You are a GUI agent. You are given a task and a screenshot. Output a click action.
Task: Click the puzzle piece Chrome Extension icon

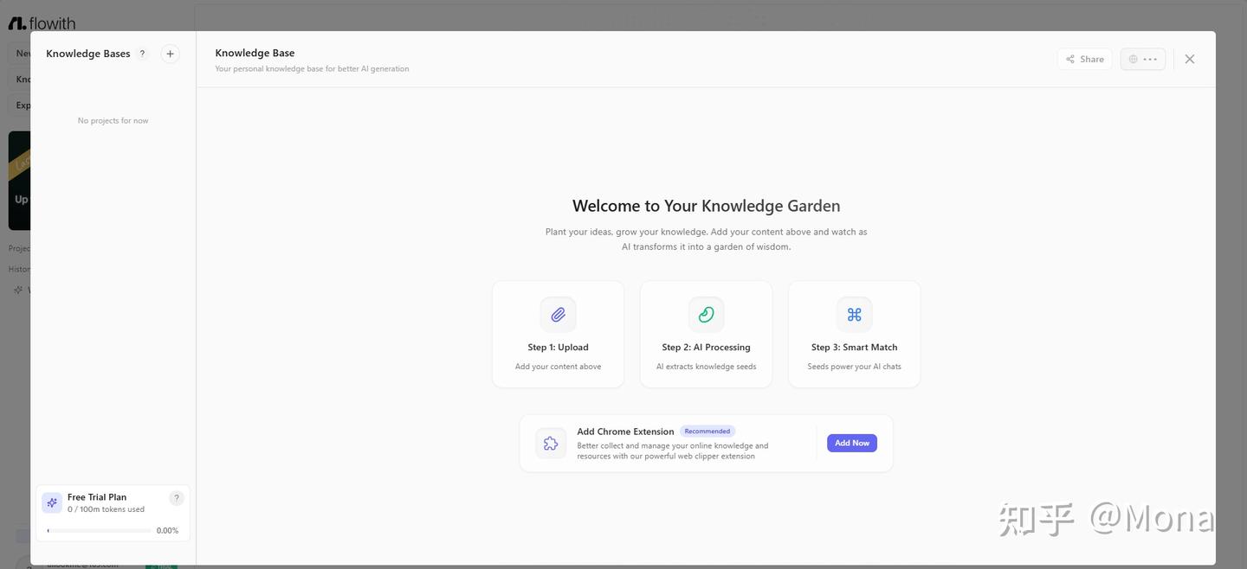click(551, 444)
